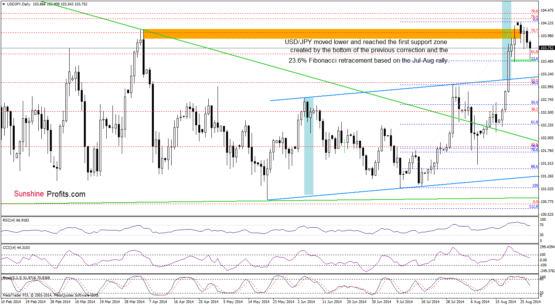Viewport: 555px width, 305px height.
Task: Click the 102.500 price axis label
Action: click(546, 112)
